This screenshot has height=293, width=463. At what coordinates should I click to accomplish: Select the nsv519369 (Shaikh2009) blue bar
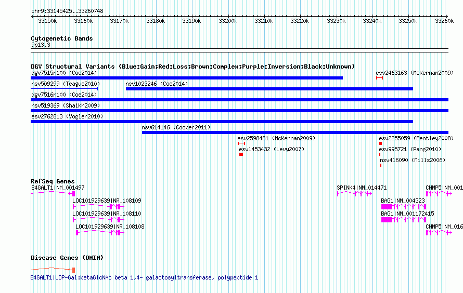[x=239, y=111]
